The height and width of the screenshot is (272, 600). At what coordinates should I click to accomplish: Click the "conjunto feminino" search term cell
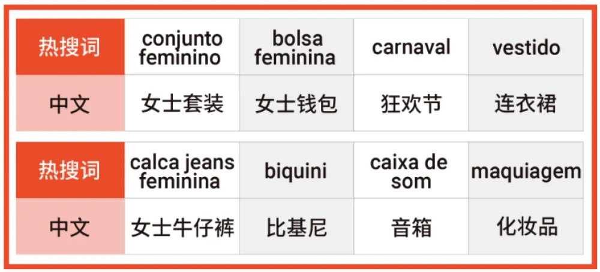(182, 47)
